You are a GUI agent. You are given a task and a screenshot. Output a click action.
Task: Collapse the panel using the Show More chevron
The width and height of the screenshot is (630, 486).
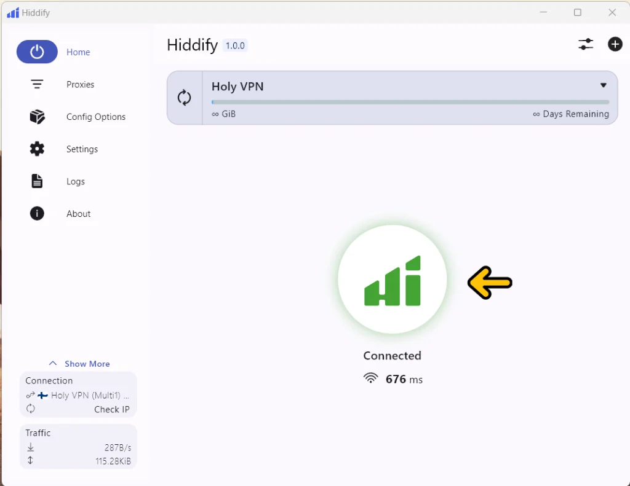click(51, 363)
